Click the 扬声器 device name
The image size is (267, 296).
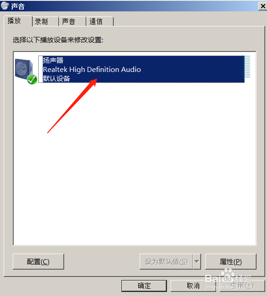tap(53, 61)
